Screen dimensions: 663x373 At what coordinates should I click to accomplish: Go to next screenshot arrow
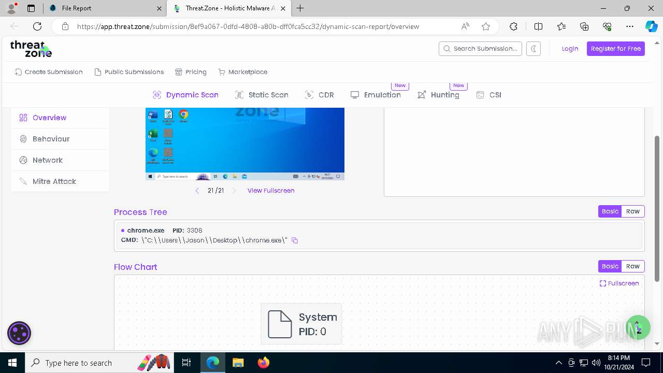tap(234, 191)
